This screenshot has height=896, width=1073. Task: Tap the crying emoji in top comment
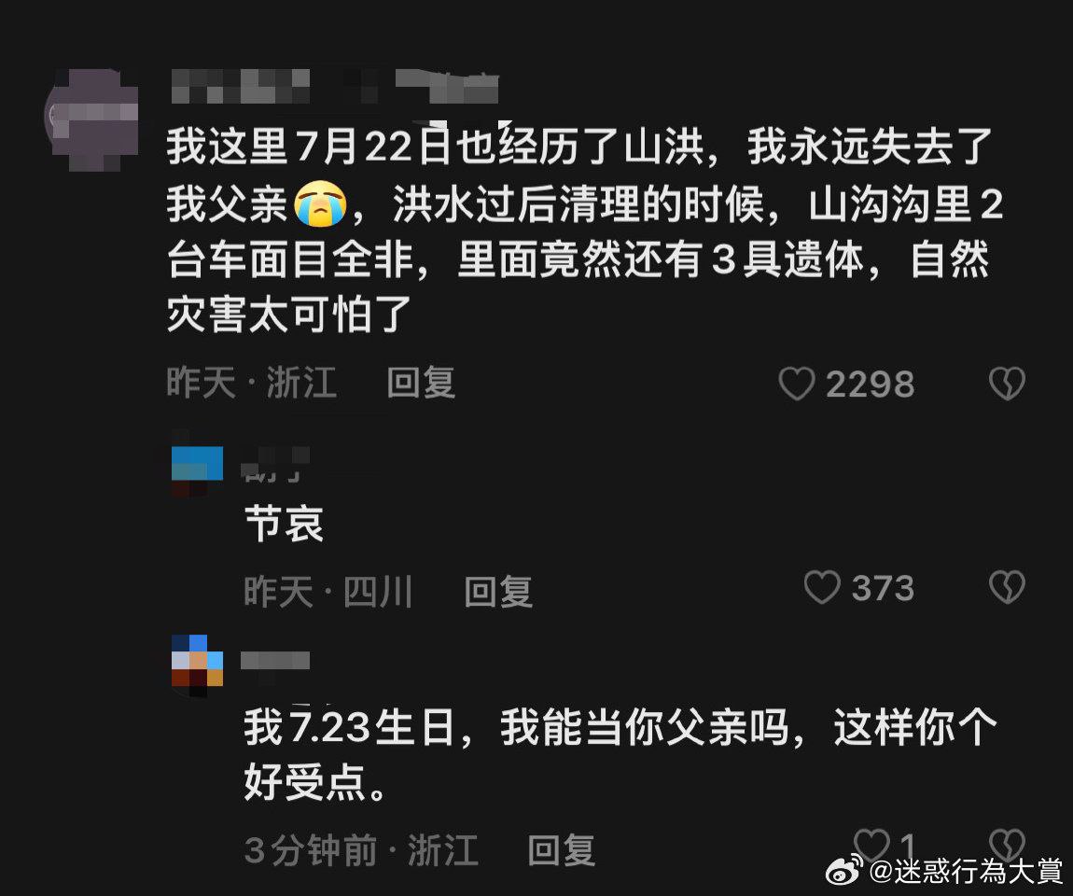[320, 204]
